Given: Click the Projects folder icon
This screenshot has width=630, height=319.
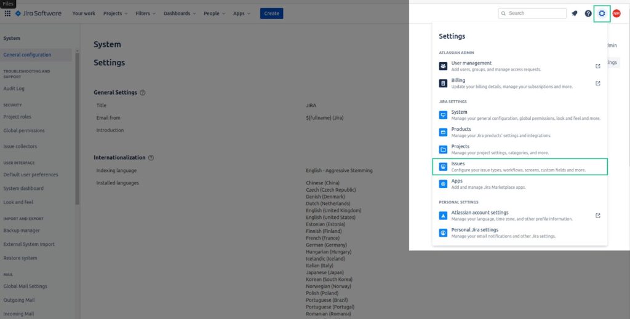Looking at the screenshot, I should tap(443, 150).
